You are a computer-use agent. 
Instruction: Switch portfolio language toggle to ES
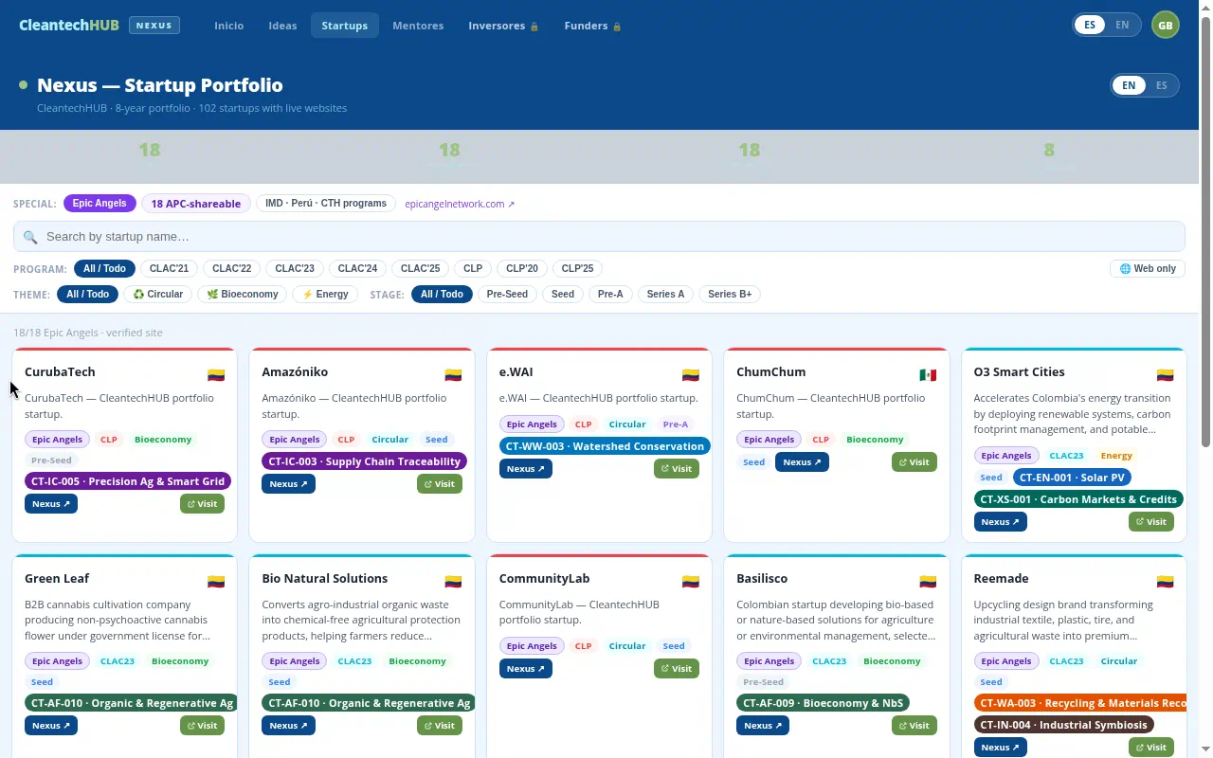tap(1161, 85)
